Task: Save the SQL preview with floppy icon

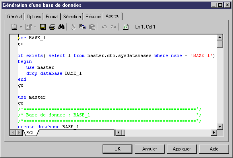Action: [x=43, y=27]
